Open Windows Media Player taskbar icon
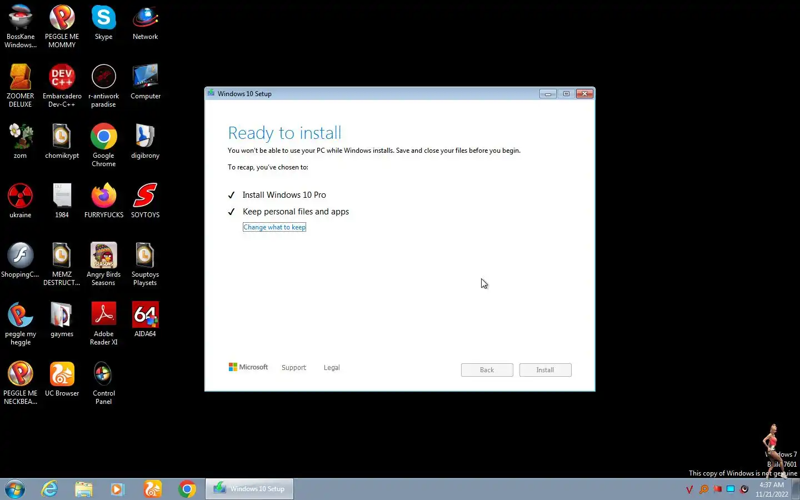 (117, 489)
